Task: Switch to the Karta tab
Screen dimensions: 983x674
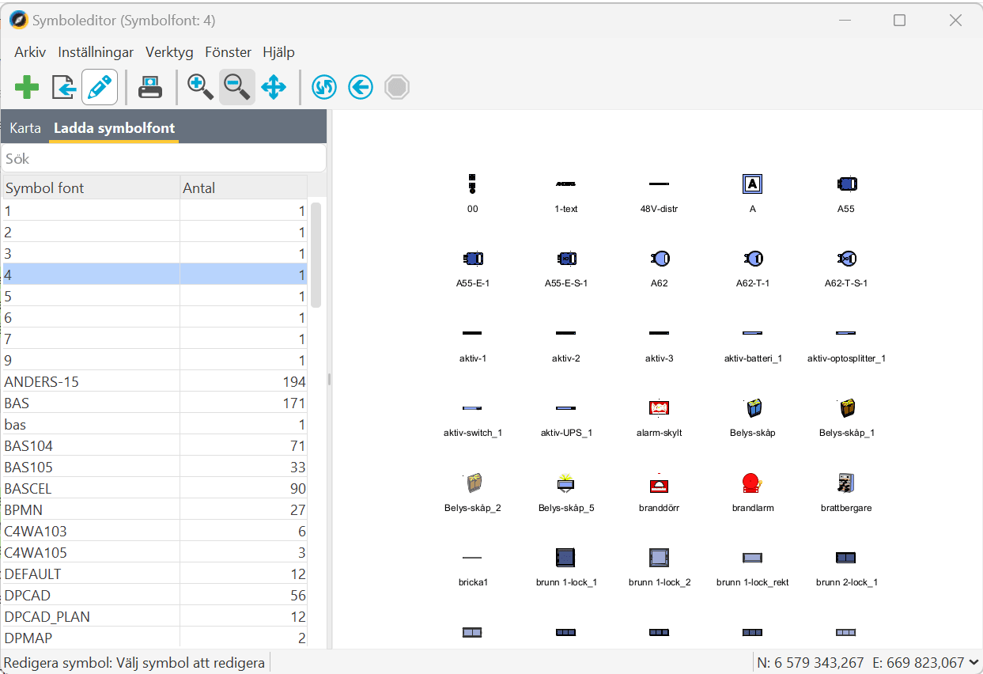Action: point(25,128)
